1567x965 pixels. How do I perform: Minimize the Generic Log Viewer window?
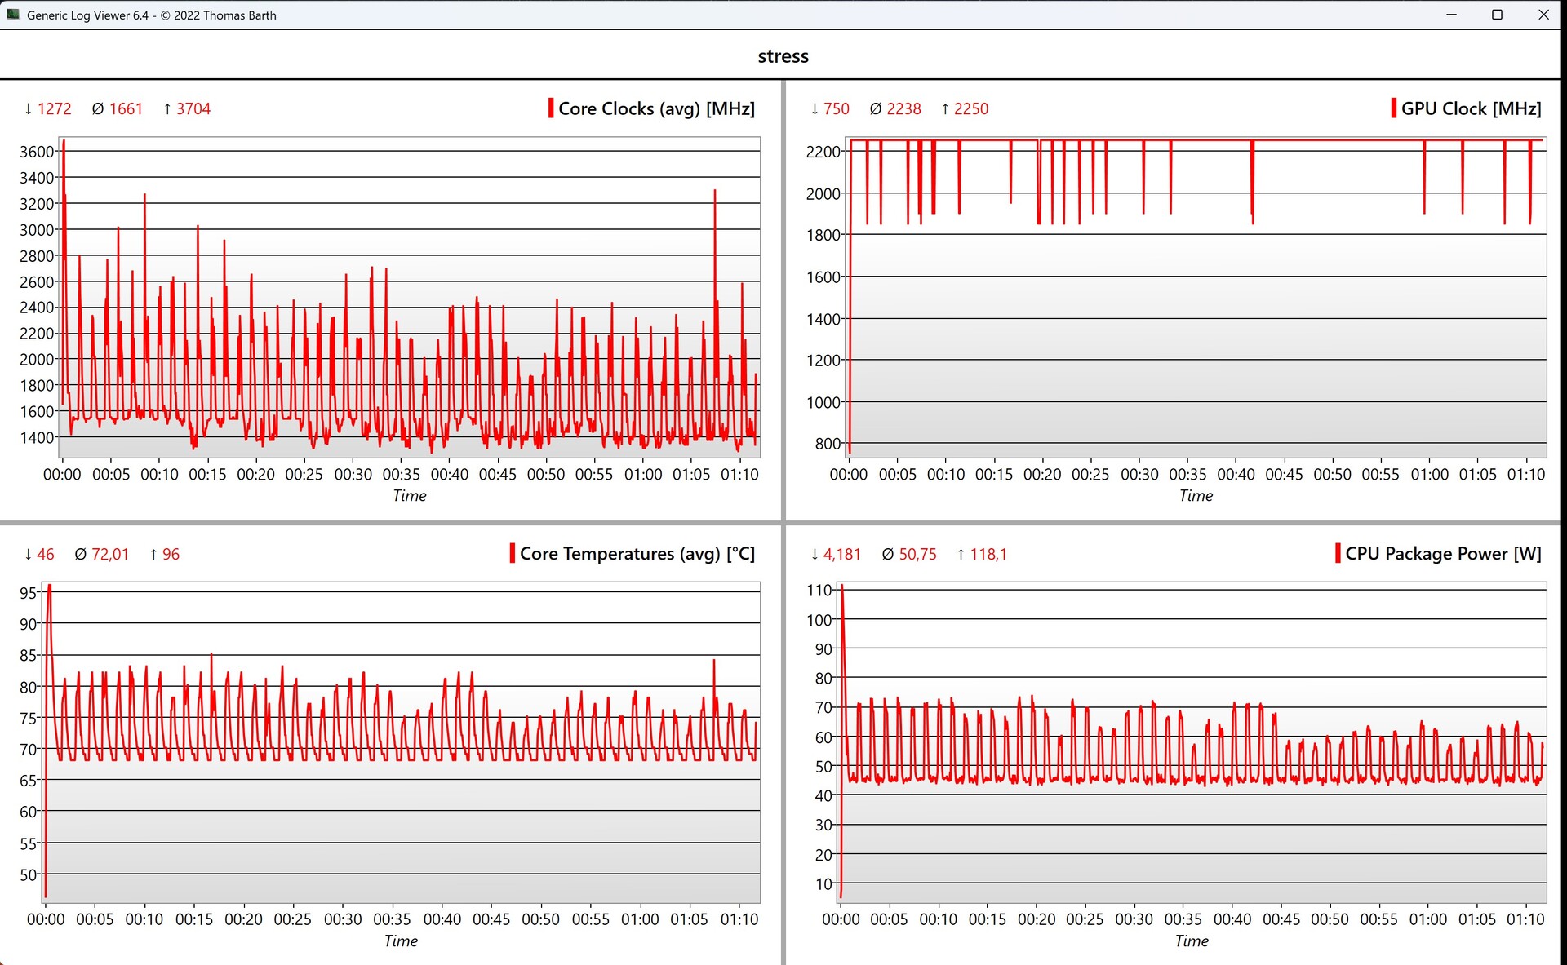(1451, 15)
